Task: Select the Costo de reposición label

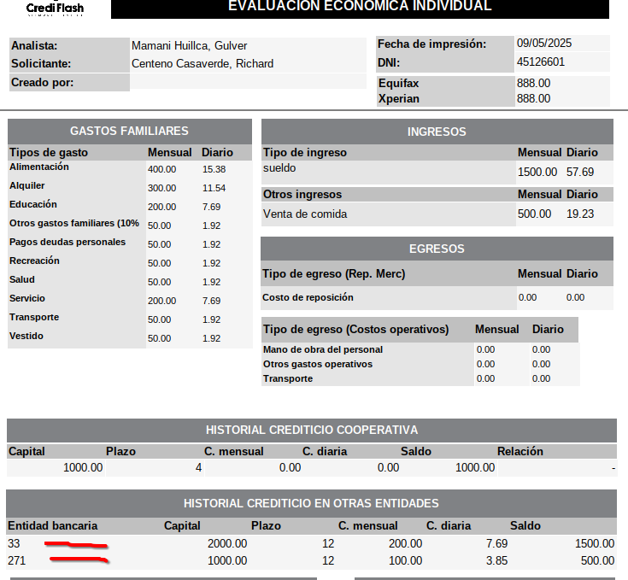Action: [308, 297]
